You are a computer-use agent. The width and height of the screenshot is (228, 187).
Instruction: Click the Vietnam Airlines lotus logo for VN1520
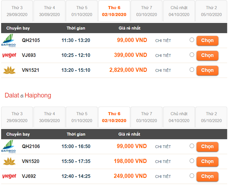pos(9,161)
